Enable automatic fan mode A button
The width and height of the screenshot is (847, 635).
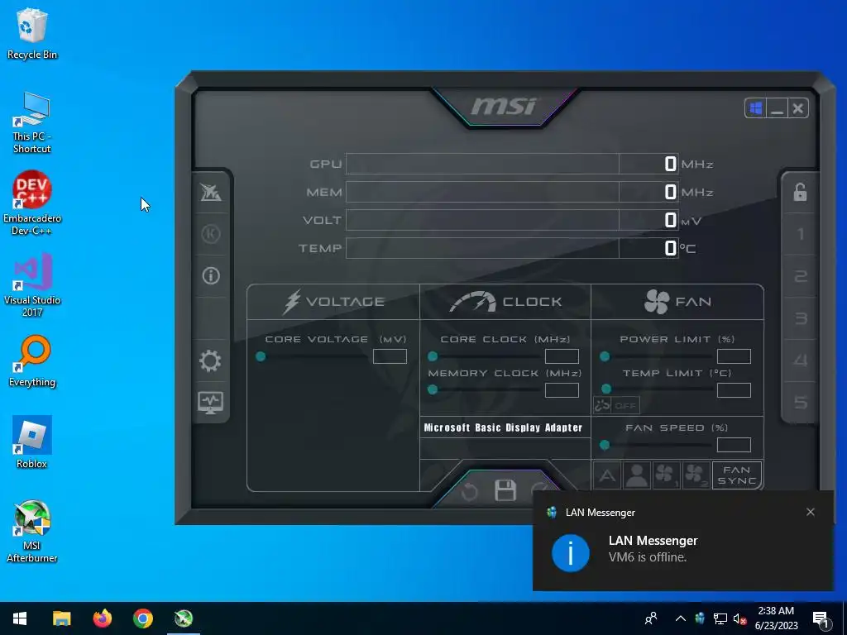click(x=607, y=475)
